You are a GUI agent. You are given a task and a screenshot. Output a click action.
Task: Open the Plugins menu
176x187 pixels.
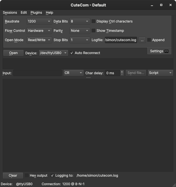(36, 12)
